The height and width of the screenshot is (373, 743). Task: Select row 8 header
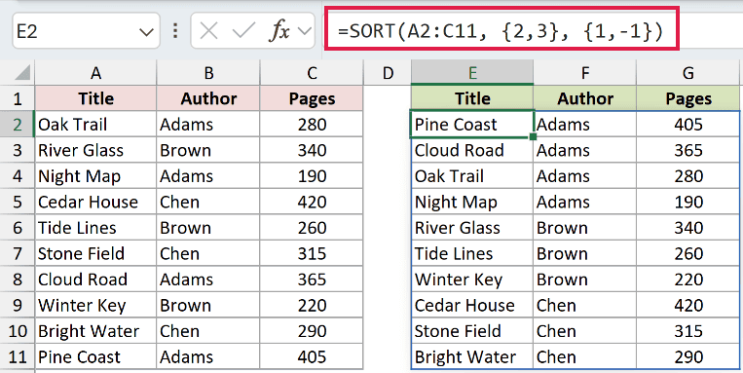tap(18, 280)
